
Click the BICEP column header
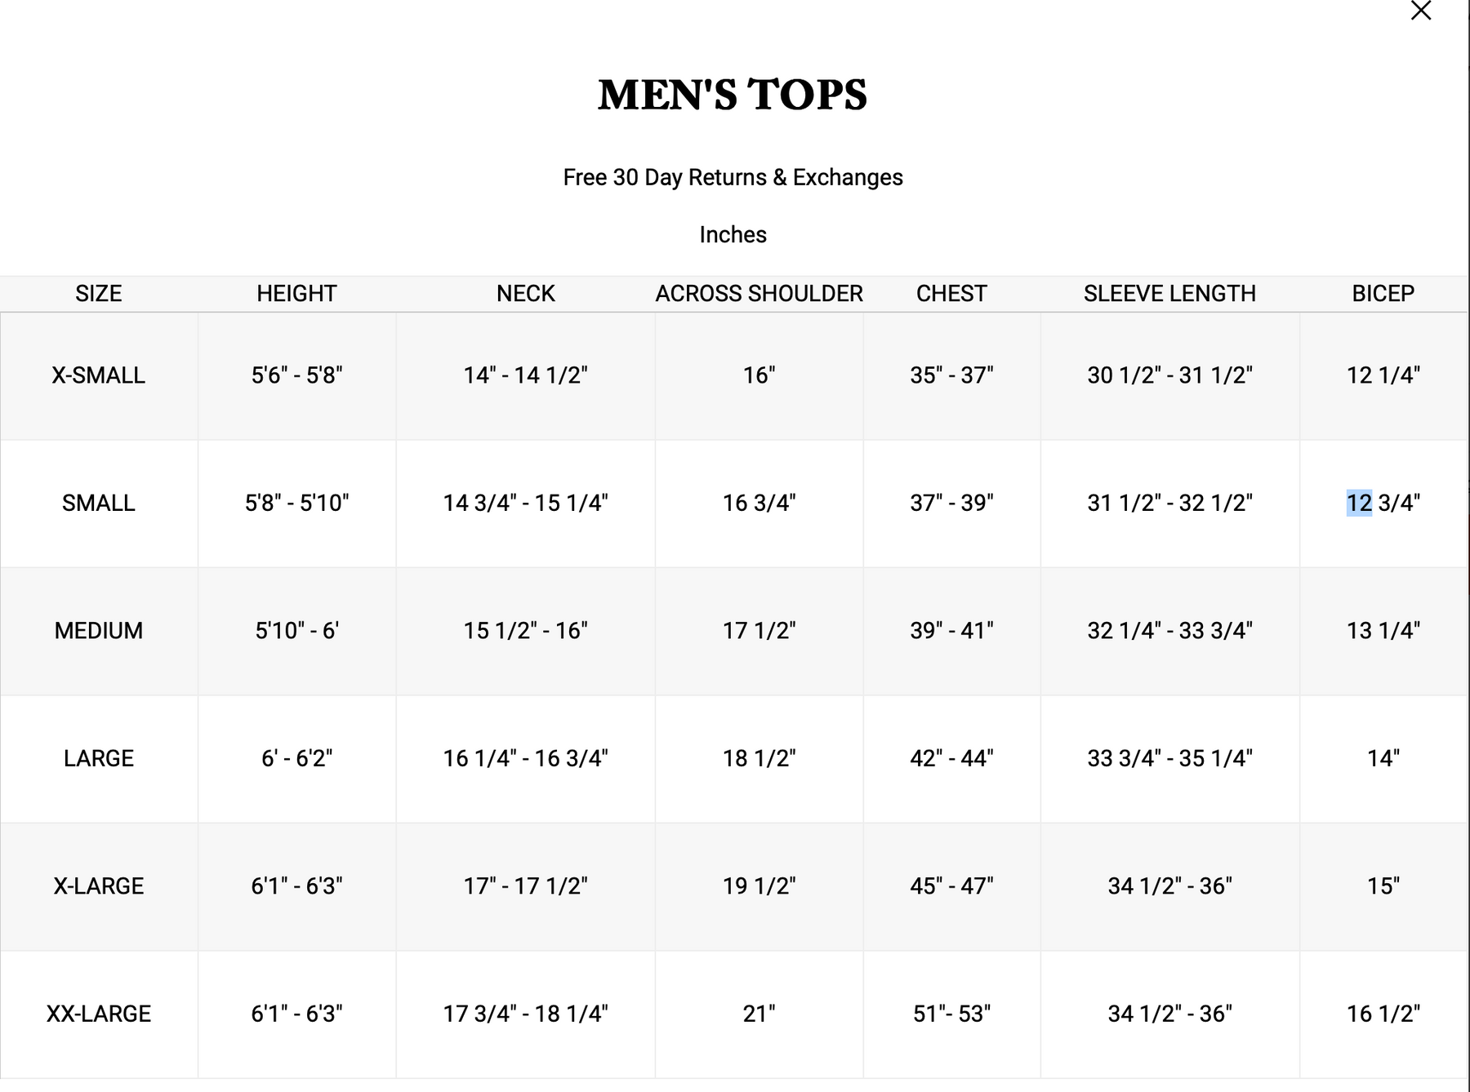point(1383,294)
